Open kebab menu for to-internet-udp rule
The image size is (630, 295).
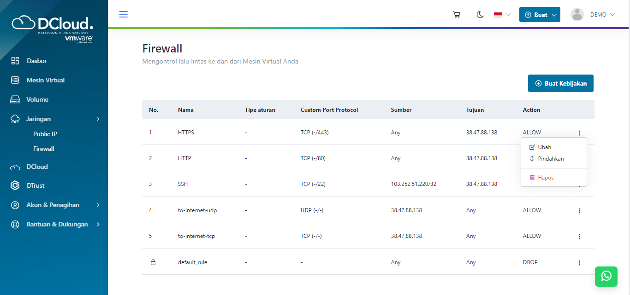point(579,211)
